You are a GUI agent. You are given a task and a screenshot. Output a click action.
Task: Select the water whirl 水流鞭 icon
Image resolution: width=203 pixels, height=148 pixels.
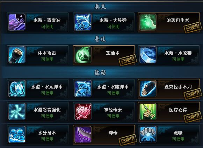(x=148, y=55)
